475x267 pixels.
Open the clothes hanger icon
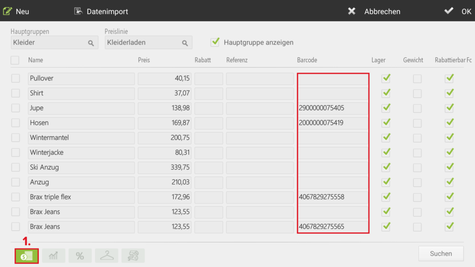pyautogui.click(x=107, y=256)
